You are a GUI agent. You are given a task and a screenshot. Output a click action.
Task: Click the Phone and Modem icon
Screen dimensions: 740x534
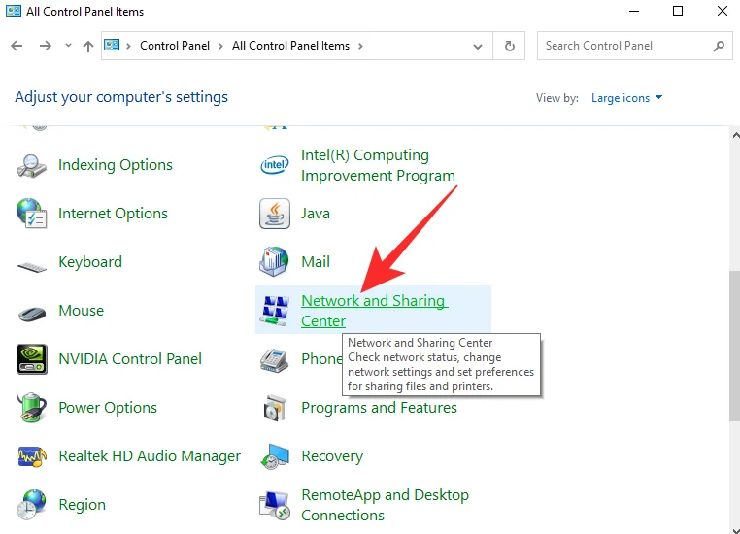pos(274,360)
